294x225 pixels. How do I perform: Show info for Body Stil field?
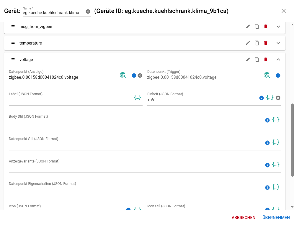click(x=267, y=120)
